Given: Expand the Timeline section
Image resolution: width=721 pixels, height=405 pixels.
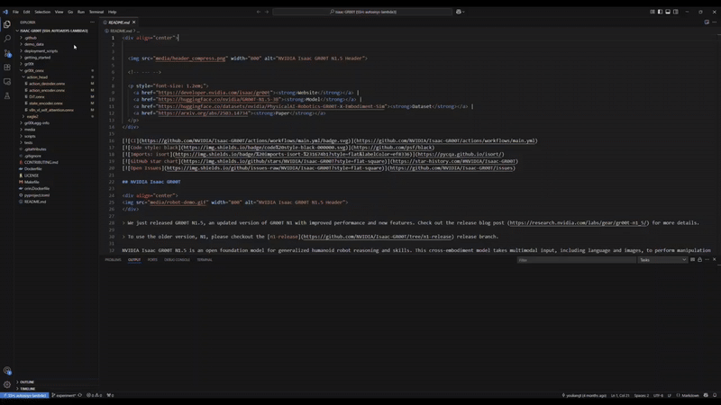Looking at the screenshot, I should (28, 389).
